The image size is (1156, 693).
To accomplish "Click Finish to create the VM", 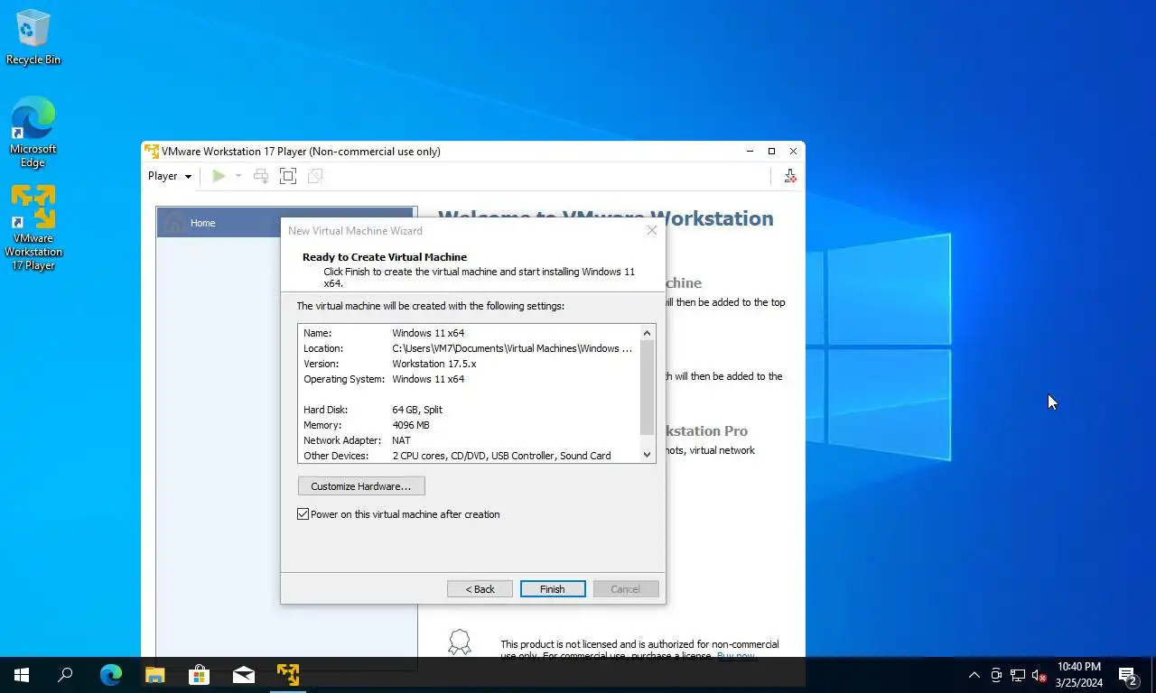I will click(553, 589).
